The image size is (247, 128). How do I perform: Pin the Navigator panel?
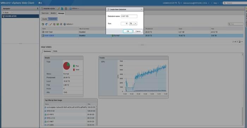coord(37,8)
